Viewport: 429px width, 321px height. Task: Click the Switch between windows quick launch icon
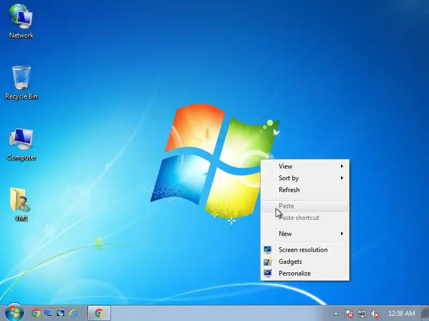point(61,313)
